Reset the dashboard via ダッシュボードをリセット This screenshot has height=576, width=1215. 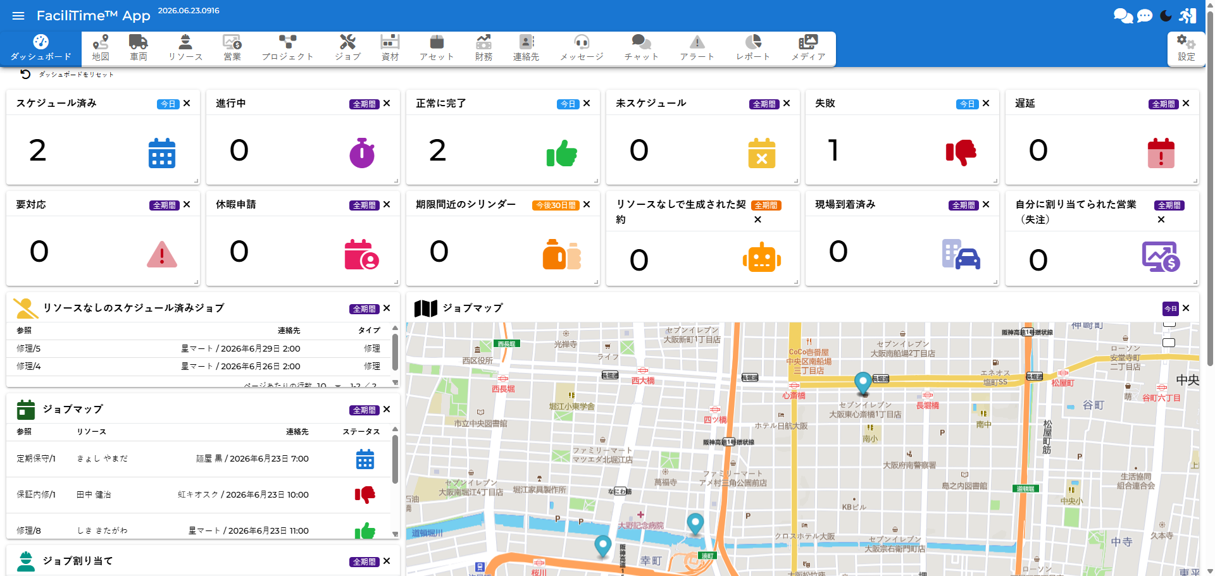67,75
